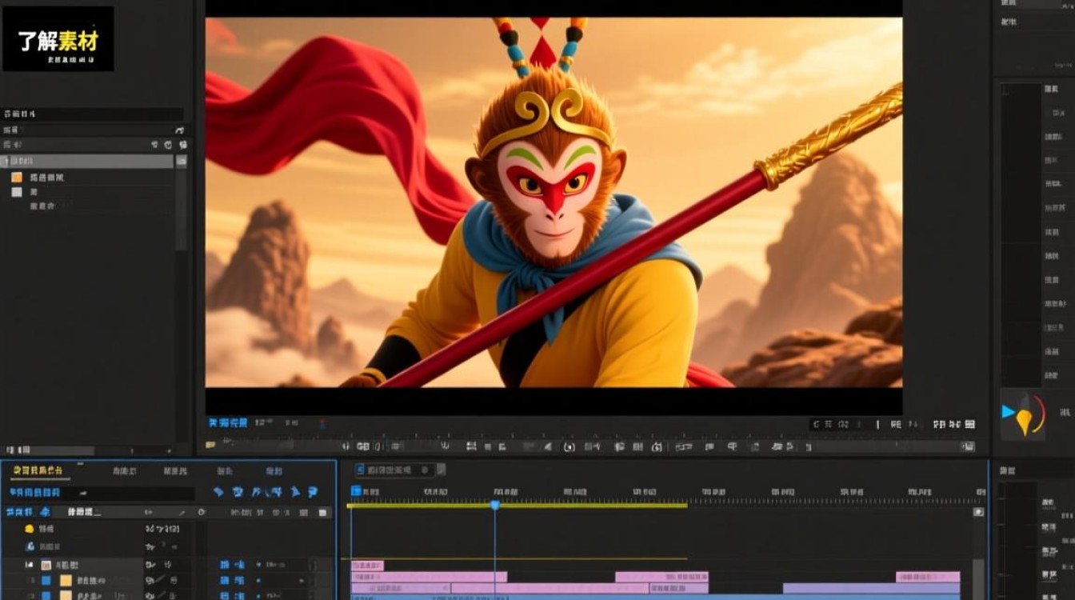This screenshot has width=1075, height=600.
Task: Click the blue playhead on the timeline ruler
Action: coord(494,505)
